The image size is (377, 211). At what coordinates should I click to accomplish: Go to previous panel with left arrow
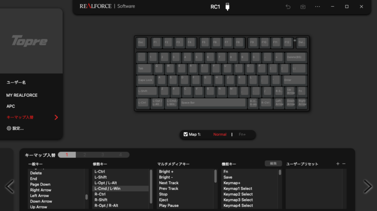point(9,186)
